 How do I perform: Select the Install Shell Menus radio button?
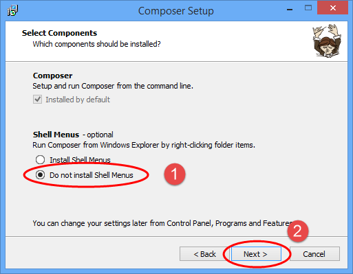40,159
